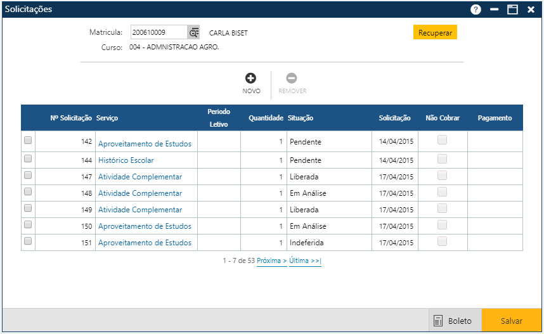Click the student name CARLA BISET
The image size is (544, 334).
pyautogui.click(x=228, y=33)
